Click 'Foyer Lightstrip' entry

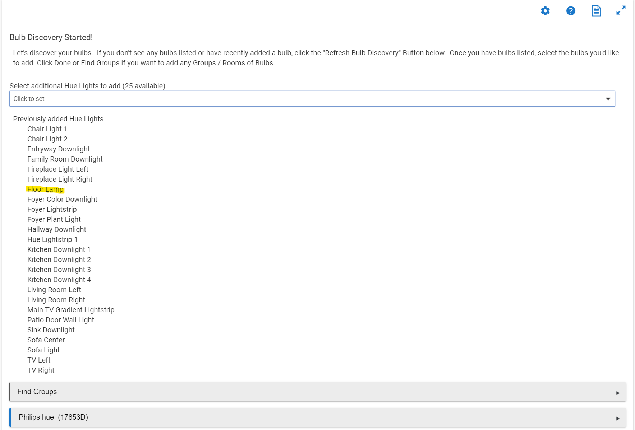[52, 209]
